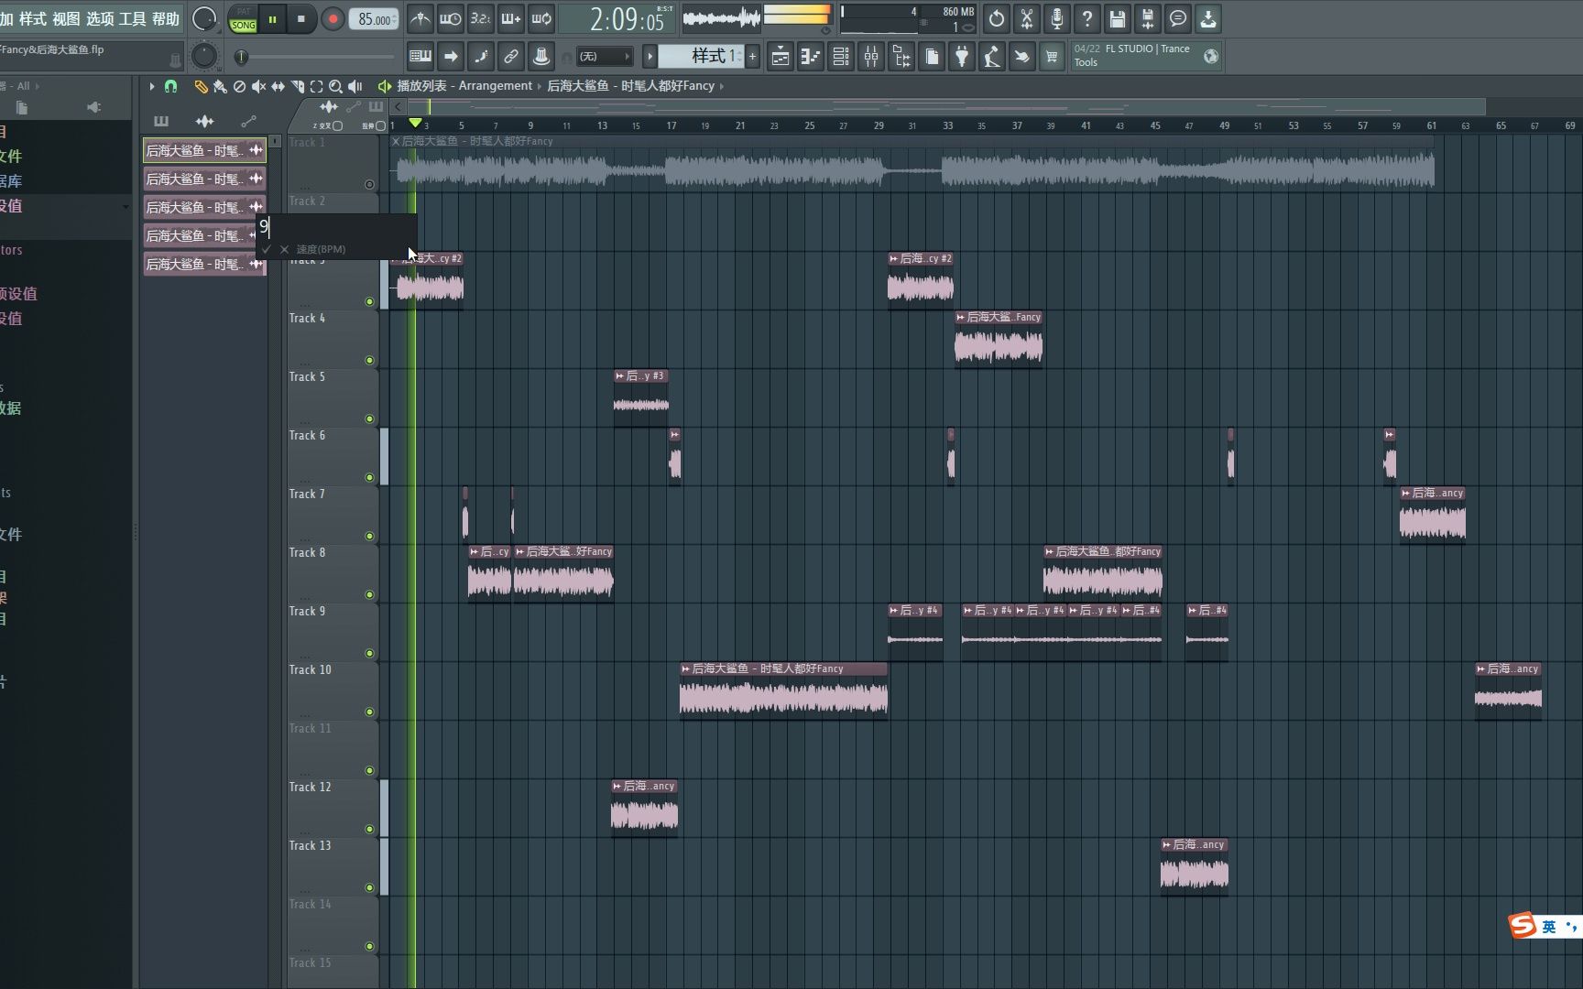Image resolution: width=1583 pixels, height=989 pixels.
Task: Add new pattern with plus button
Action: pyautogui.click(x=753, y=57)
